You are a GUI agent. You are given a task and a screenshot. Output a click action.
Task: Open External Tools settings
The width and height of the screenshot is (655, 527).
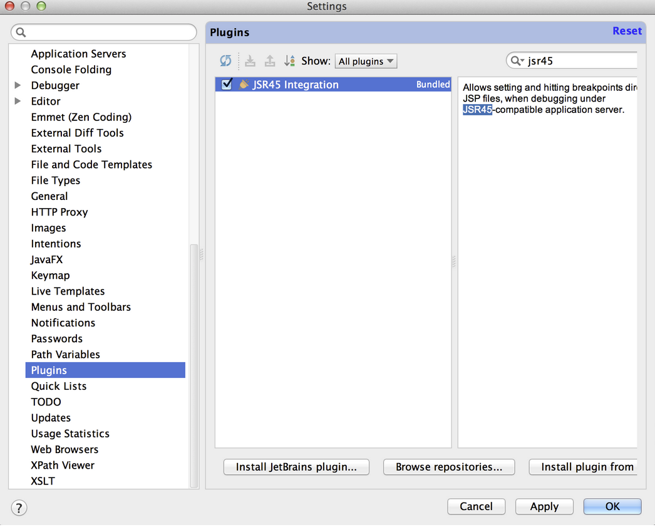click(x=66, y=149)
